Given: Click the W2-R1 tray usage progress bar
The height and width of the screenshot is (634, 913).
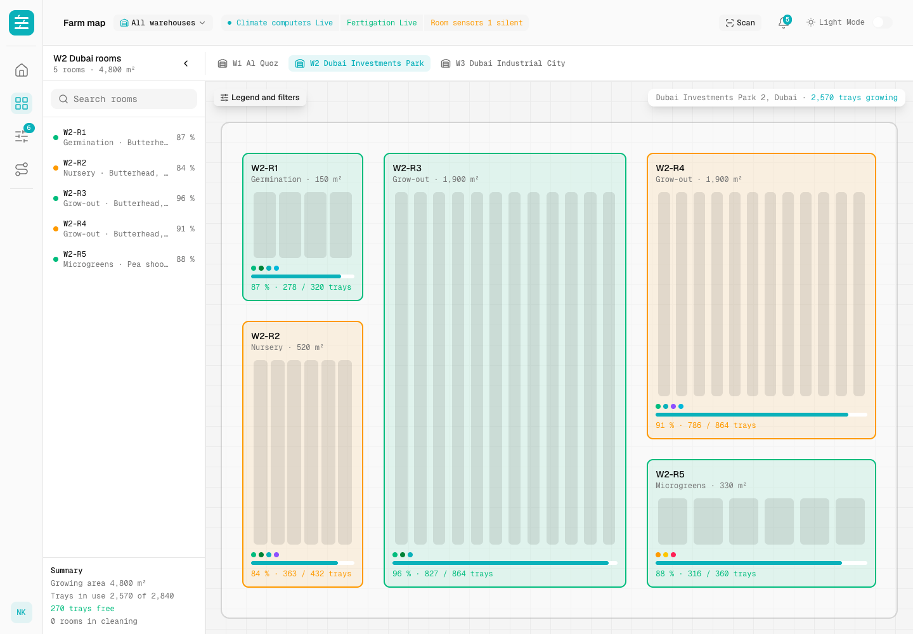Looking at the screenshot, I should 302,276.
